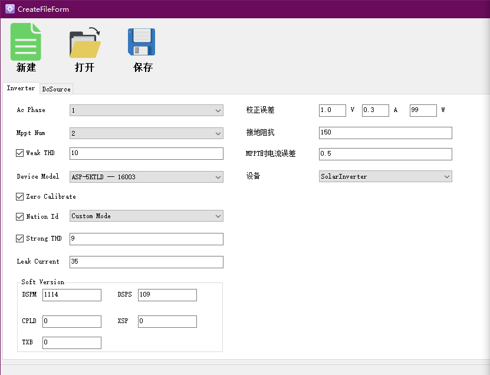Screen dimensions: 490x375
Task: Click the DSPM version field
Action: coord(71,295)
